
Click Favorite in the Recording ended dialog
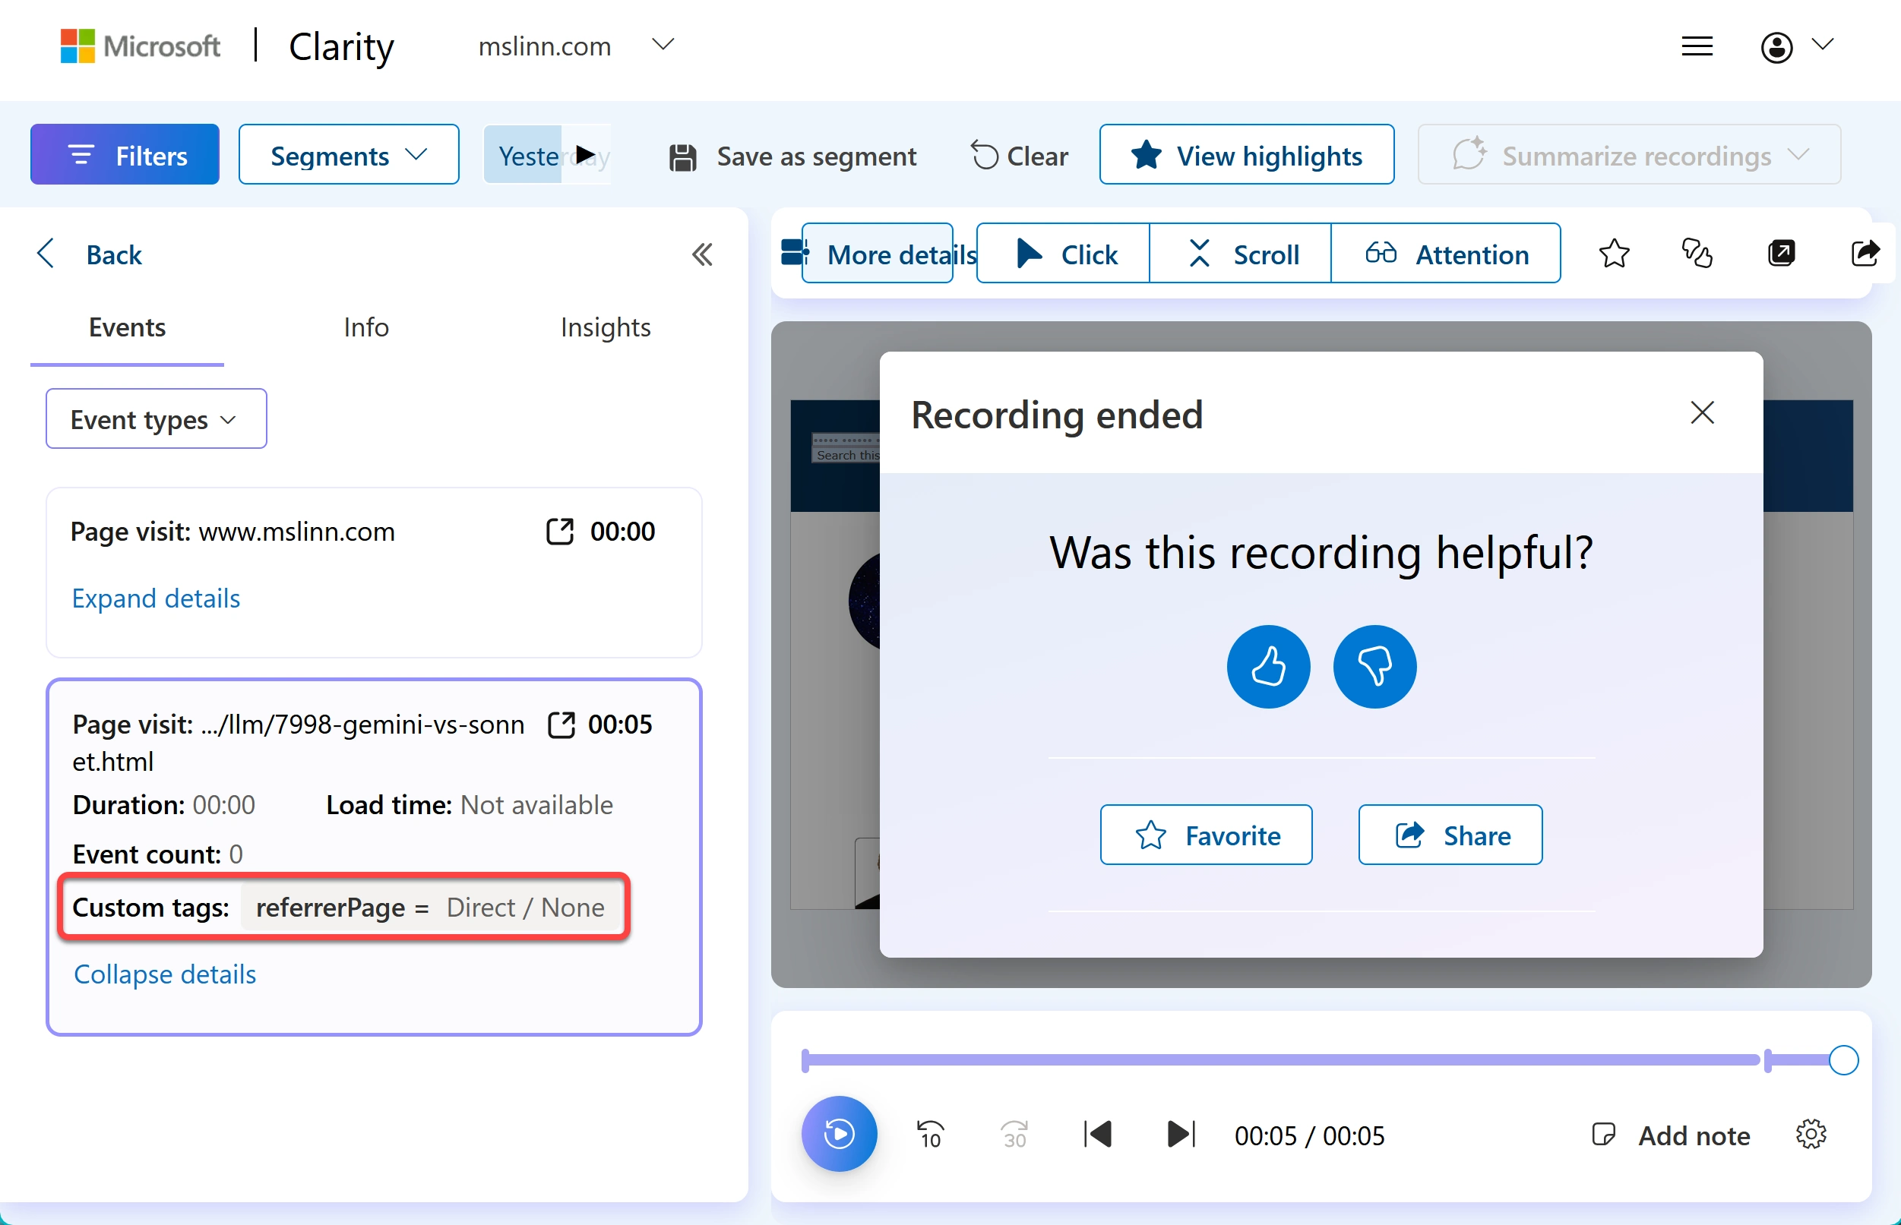(x=1206, y=835)
